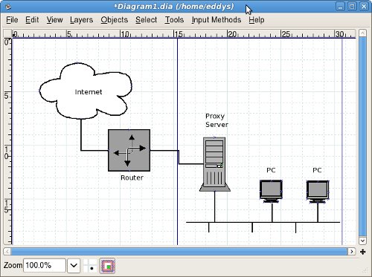Select the second PC monitor icon
Screen dimensions: 372x277
(318, 192)
